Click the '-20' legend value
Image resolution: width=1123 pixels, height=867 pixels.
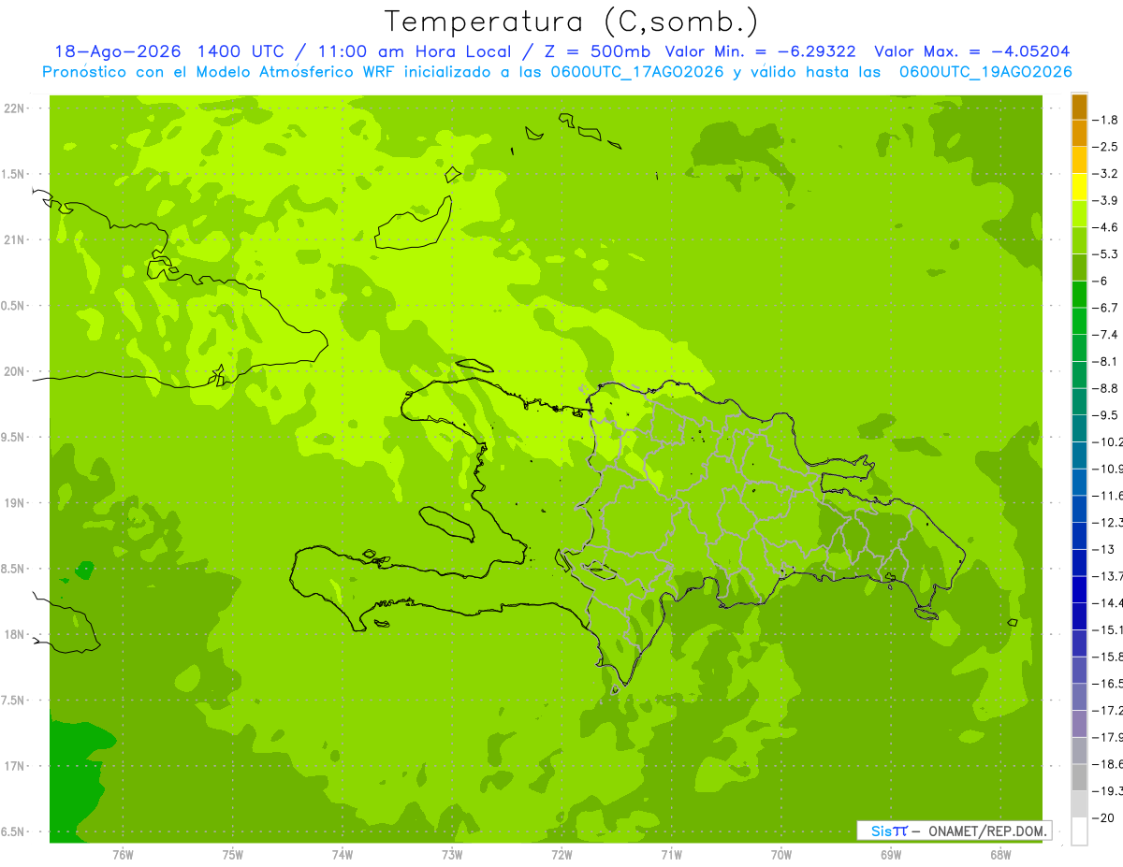point(1105,818)
